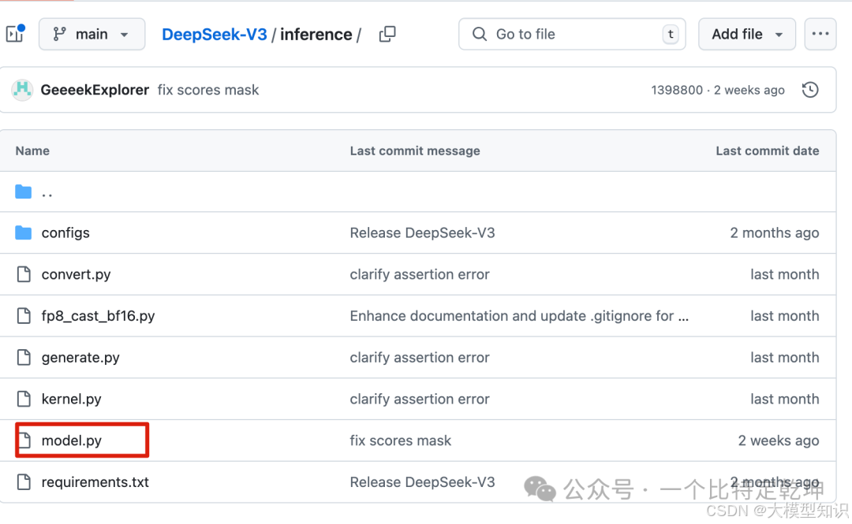This screenshot has width=852, height=524.
Task: Click the kernel.py file icon
Action: pyautogui.click(x=24, y=399)
